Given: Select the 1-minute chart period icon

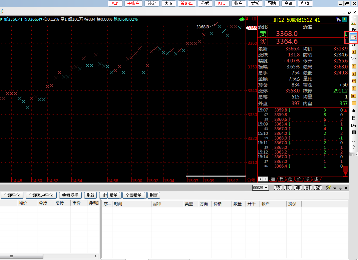Looking at the screenshot, I should point(354,52).
